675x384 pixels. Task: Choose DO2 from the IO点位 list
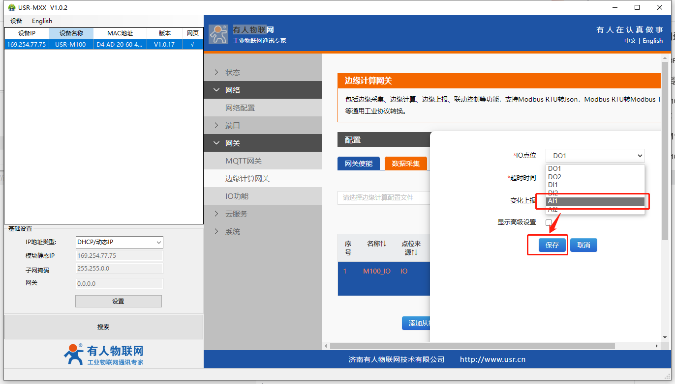coord(595,177)
